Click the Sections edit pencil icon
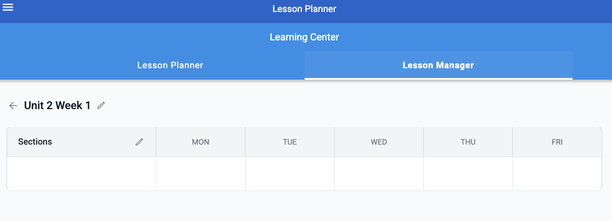This screenshot has width=612, height=221. pyautogui.click(x=139, y=142)
